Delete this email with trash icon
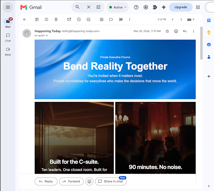The width and height of the screenshot is (214, 191). pos(56,19)
